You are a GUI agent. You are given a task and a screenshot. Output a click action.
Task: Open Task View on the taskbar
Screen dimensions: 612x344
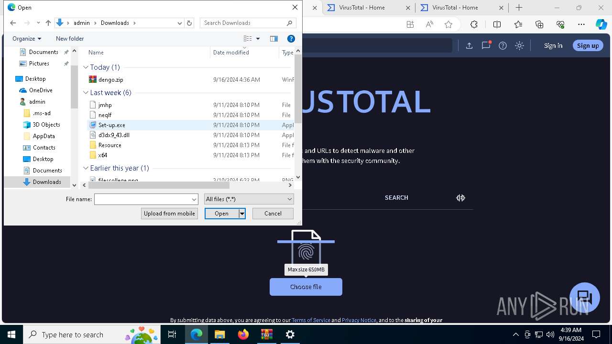(x=172, y=334)
